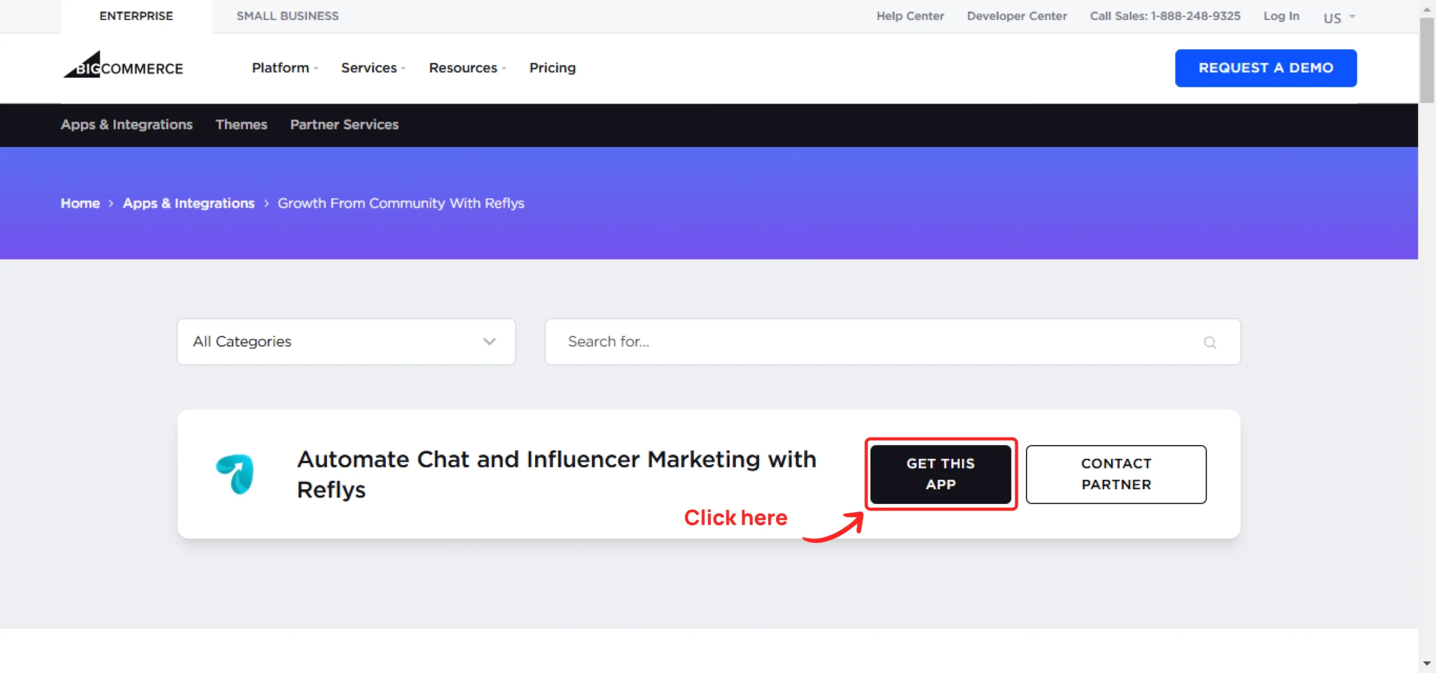
Task: Click the magnifier icon in search box
Action: coord(1210,342)
